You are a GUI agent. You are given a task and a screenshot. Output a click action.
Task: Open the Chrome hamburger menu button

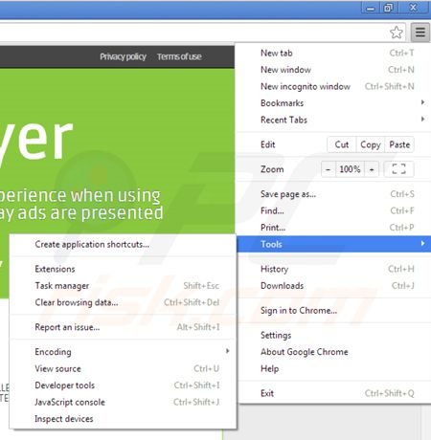point(420,33)
